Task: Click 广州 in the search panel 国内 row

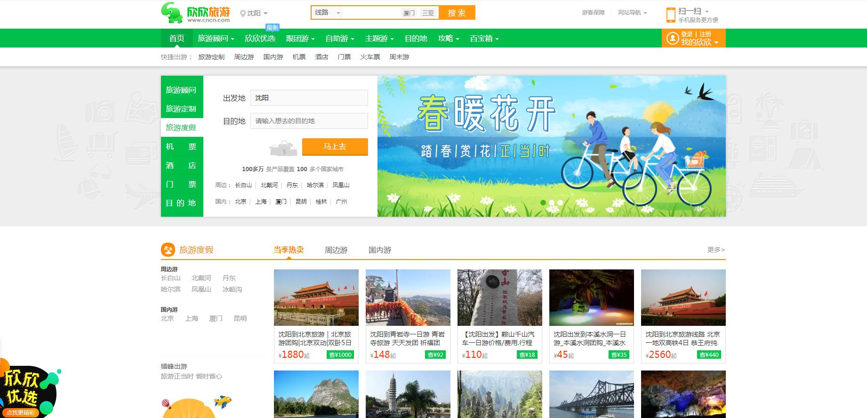Action: tap(342, 201)
